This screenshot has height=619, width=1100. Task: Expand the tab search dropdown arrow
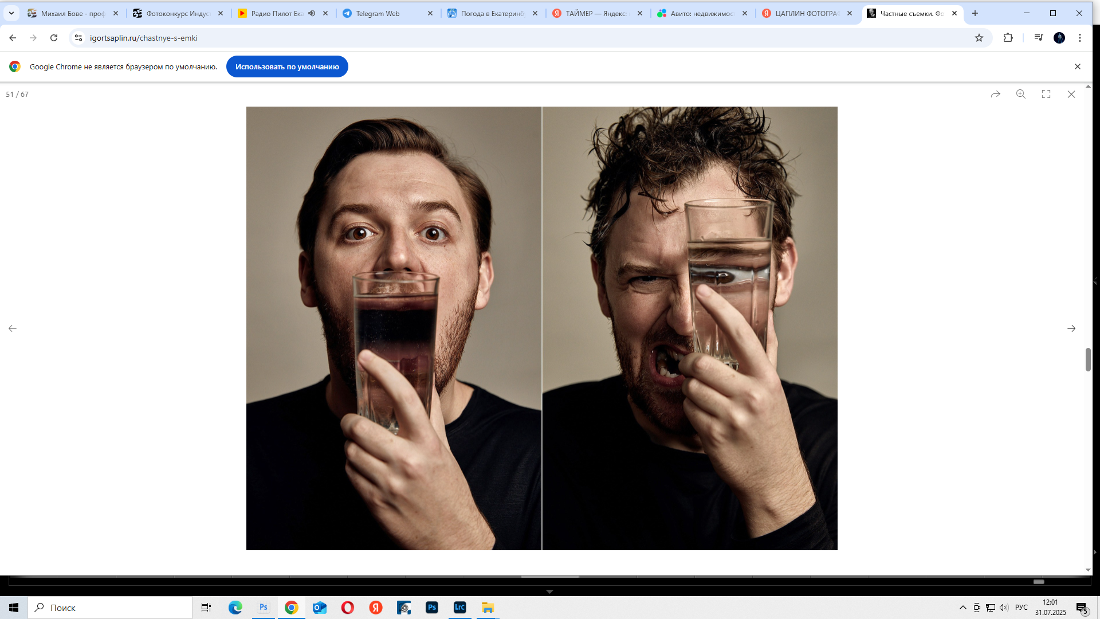point(11,13)
